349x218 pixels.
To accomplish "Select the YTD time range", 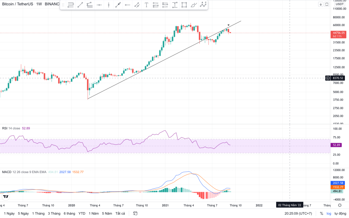I will click(82, 214).
